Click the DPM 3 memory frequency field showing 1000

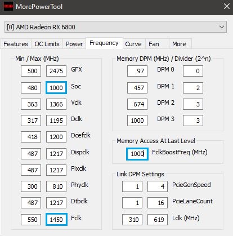point(137,121)
